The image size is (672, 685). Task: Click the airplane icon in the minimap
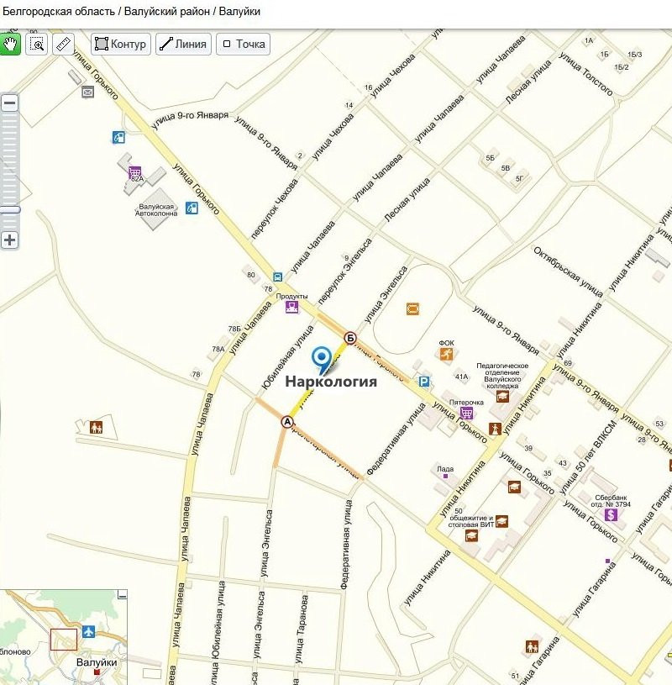point(89,631)
